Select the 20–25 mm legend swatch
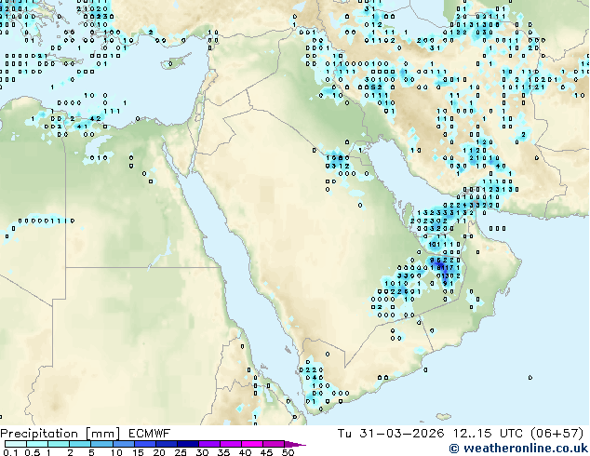Image resolution: width=590 pixels, height=456 pixels. 166,444
